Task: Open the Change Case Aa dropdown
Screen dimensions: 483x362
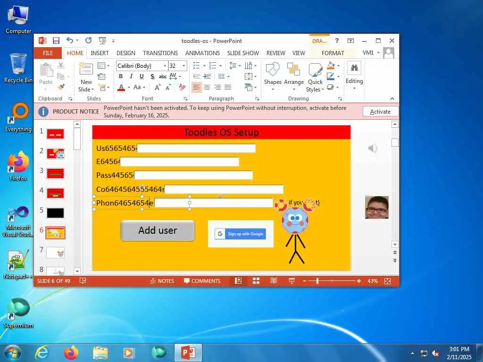Action: tap(139, 87)
